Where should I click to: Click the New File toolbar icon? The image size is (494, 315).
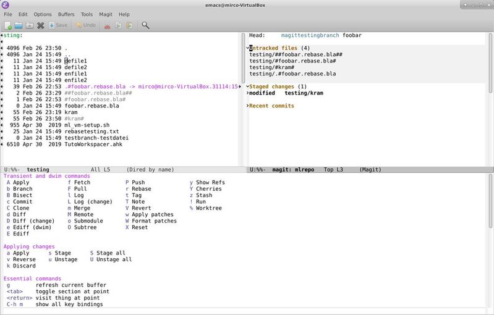coord(8,25)
